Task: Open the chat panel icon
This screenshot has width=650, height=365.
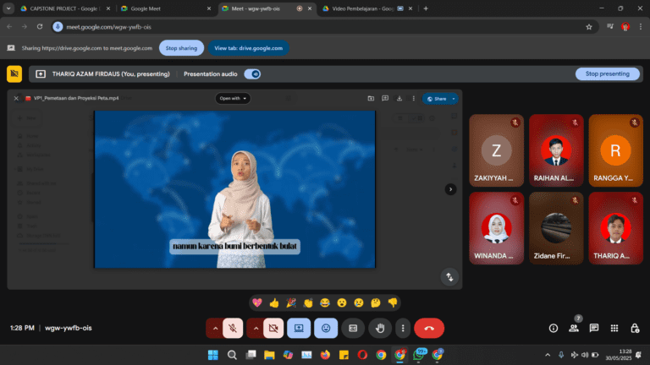Action: click(x=594, y=328)
